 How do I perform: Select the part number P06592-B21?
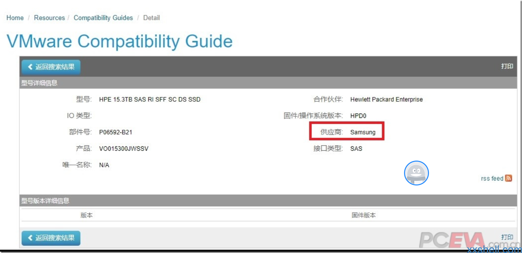tap(116, 132)
